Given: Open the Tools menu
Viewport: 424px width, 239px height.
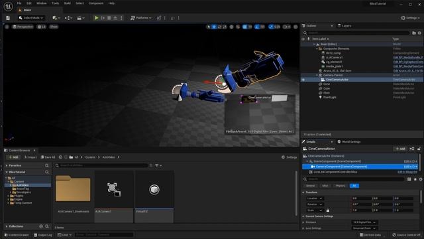Looking at the screenshot, I should [x=56, y=3].
